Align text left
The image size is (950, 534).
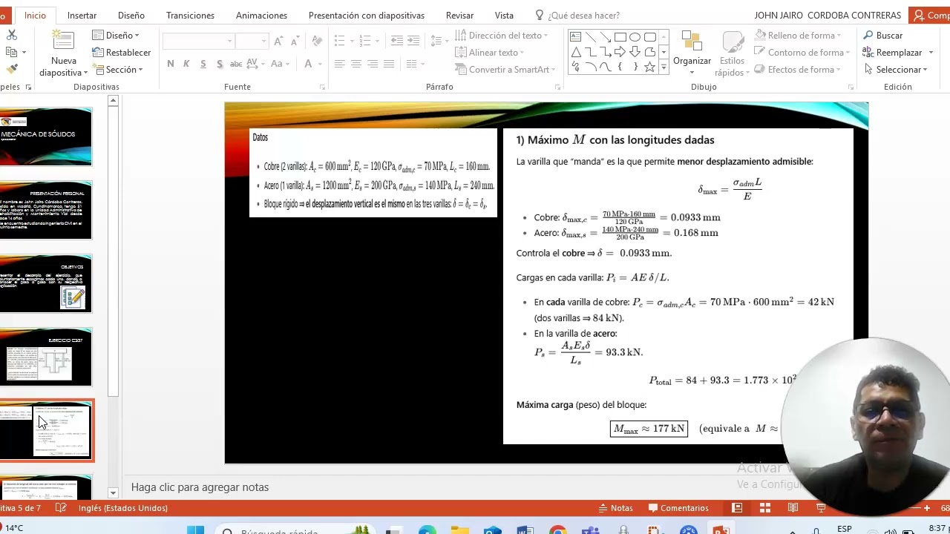tap(340, 64)
